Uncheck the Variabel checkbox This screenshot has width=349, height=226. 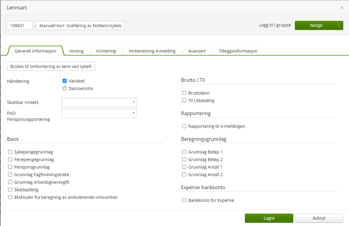pos(65,81)
